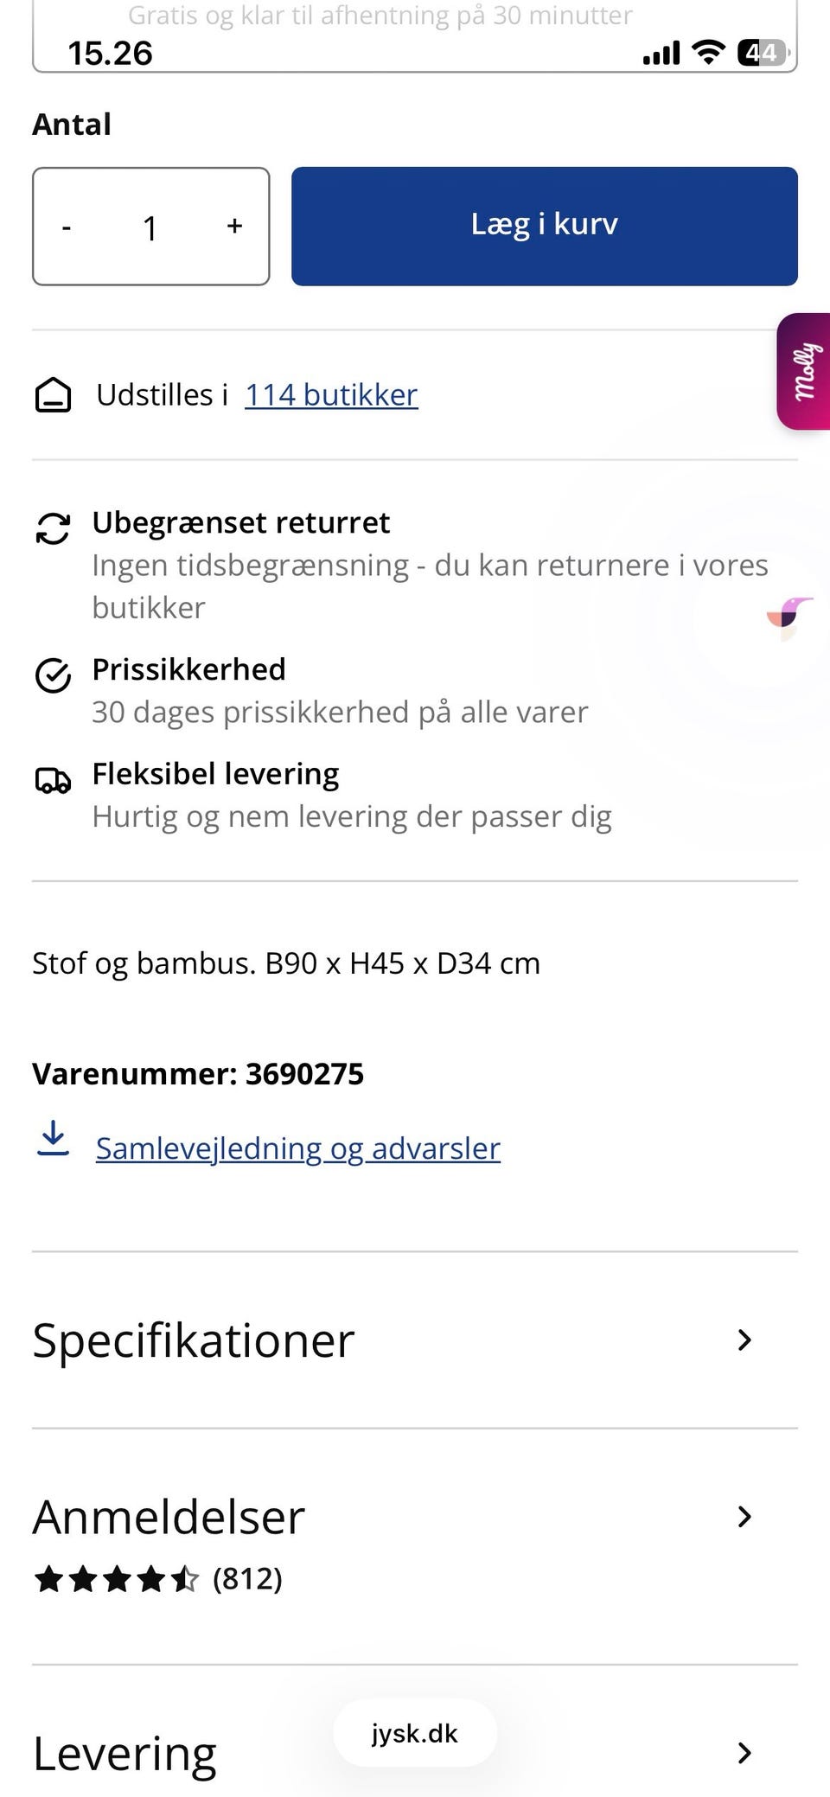Tap the jysk.dk pill label

pos(414,1734)
